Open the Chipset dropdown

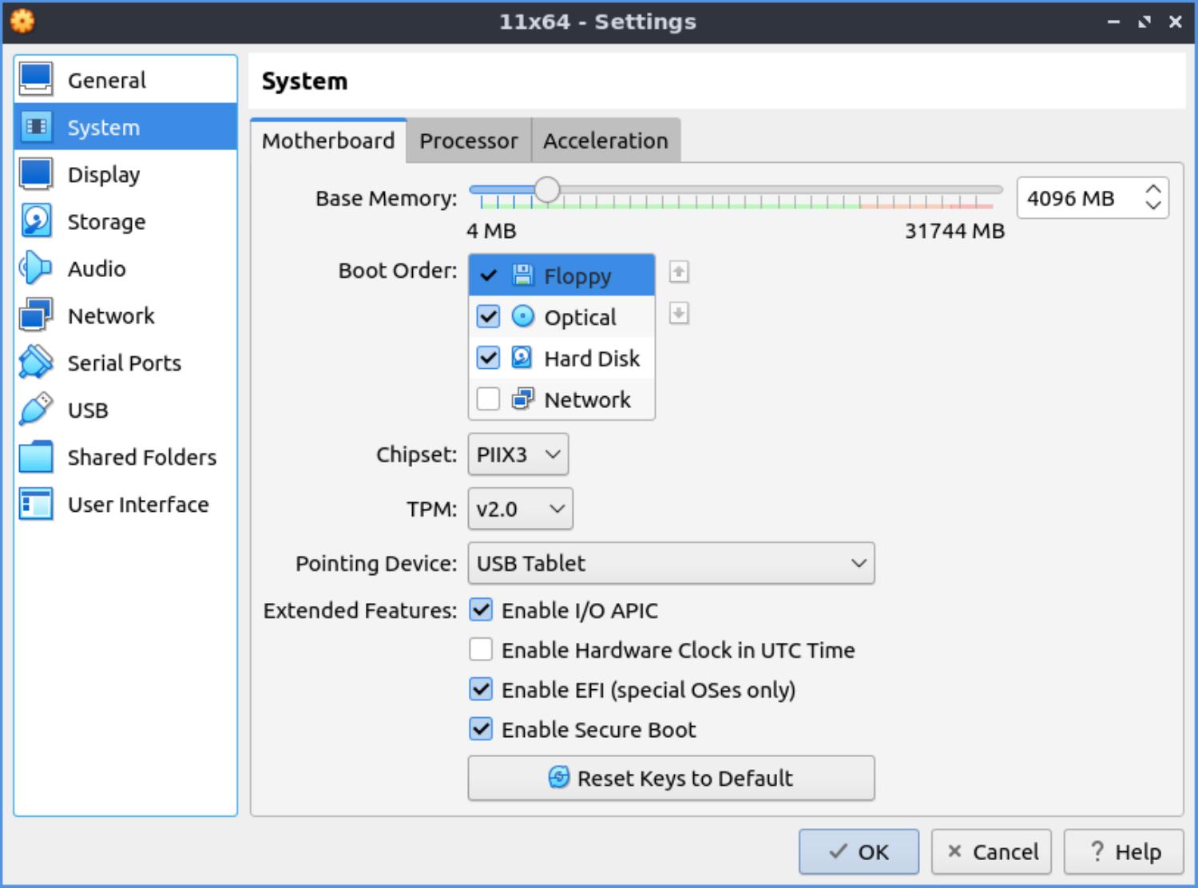518,454
